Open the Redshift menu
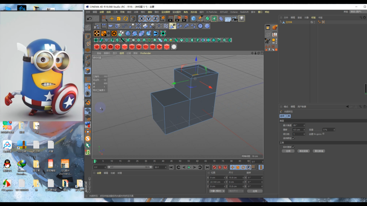This screenshot has width=367, height=206. point(244,12)
